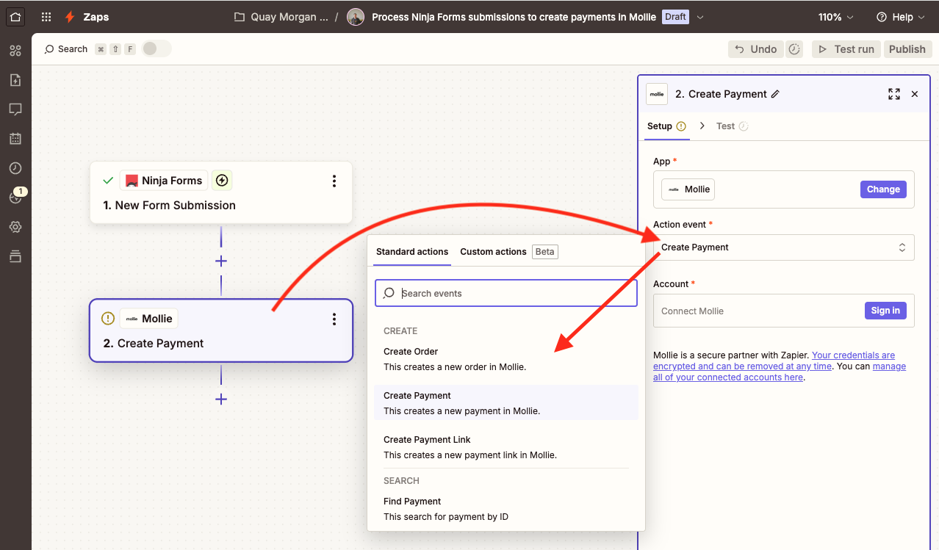The image size is (939, 550).
Task: Choose Create Payment action in list
Action: point(506,403)
